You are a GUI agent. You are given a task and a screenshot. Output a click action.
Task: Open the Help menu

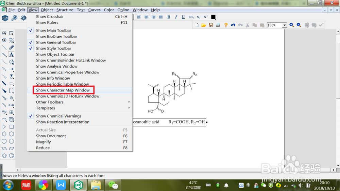tap(155, 10)
